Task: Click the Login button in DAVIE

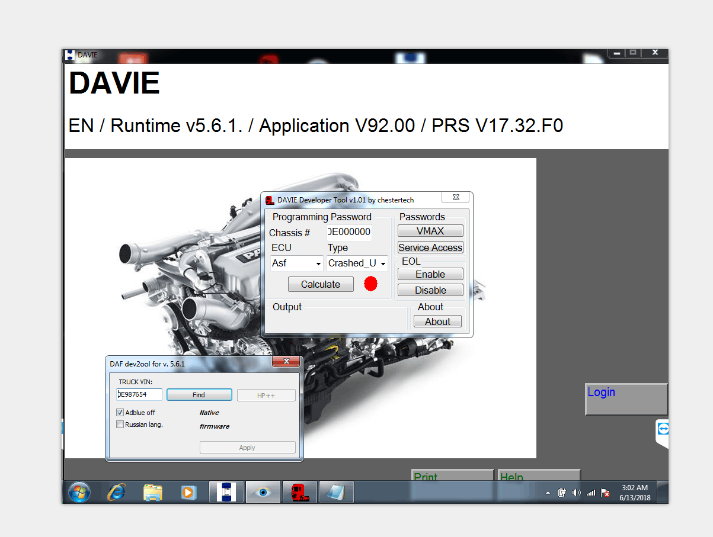Action: pos(626,400)
